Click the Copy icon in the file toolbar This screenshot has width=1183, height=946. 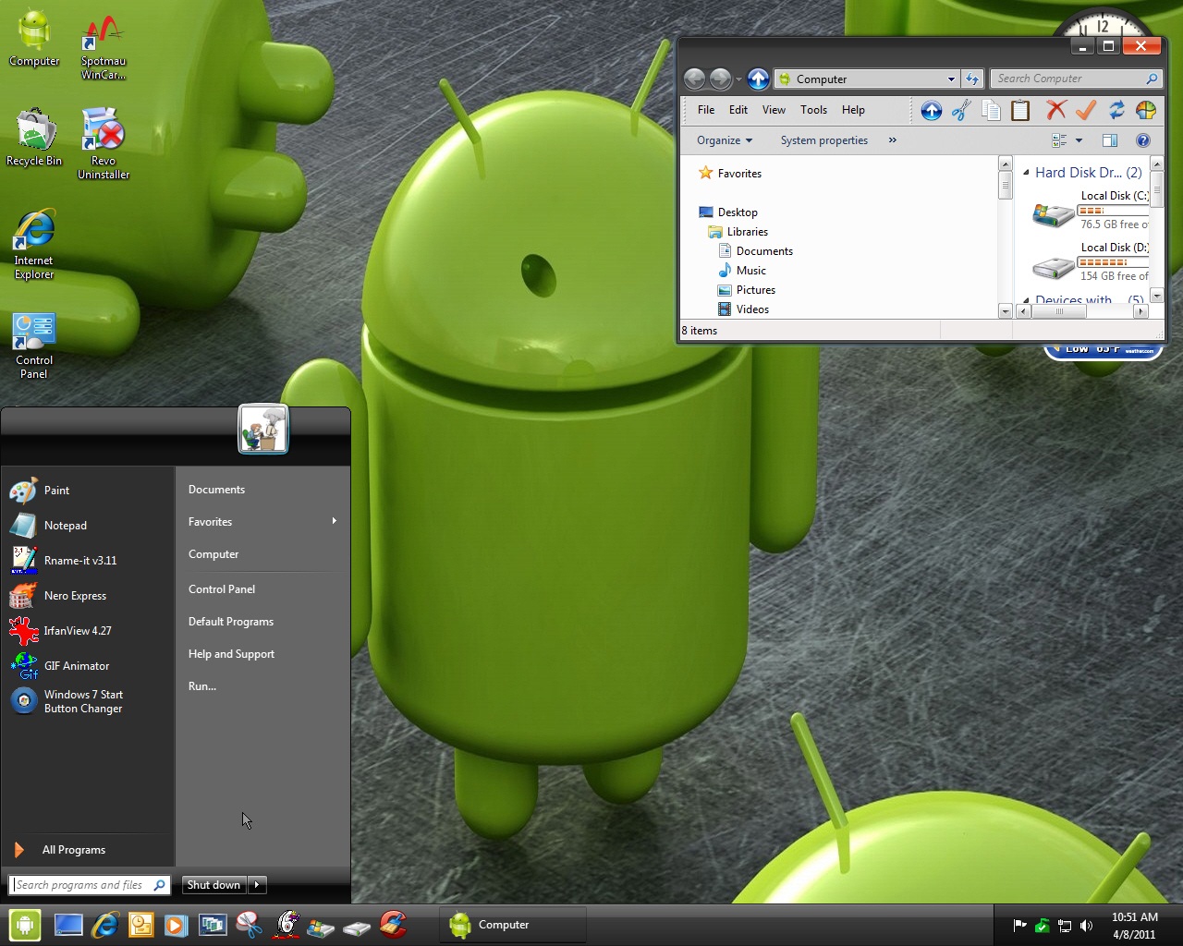point(991,110)
